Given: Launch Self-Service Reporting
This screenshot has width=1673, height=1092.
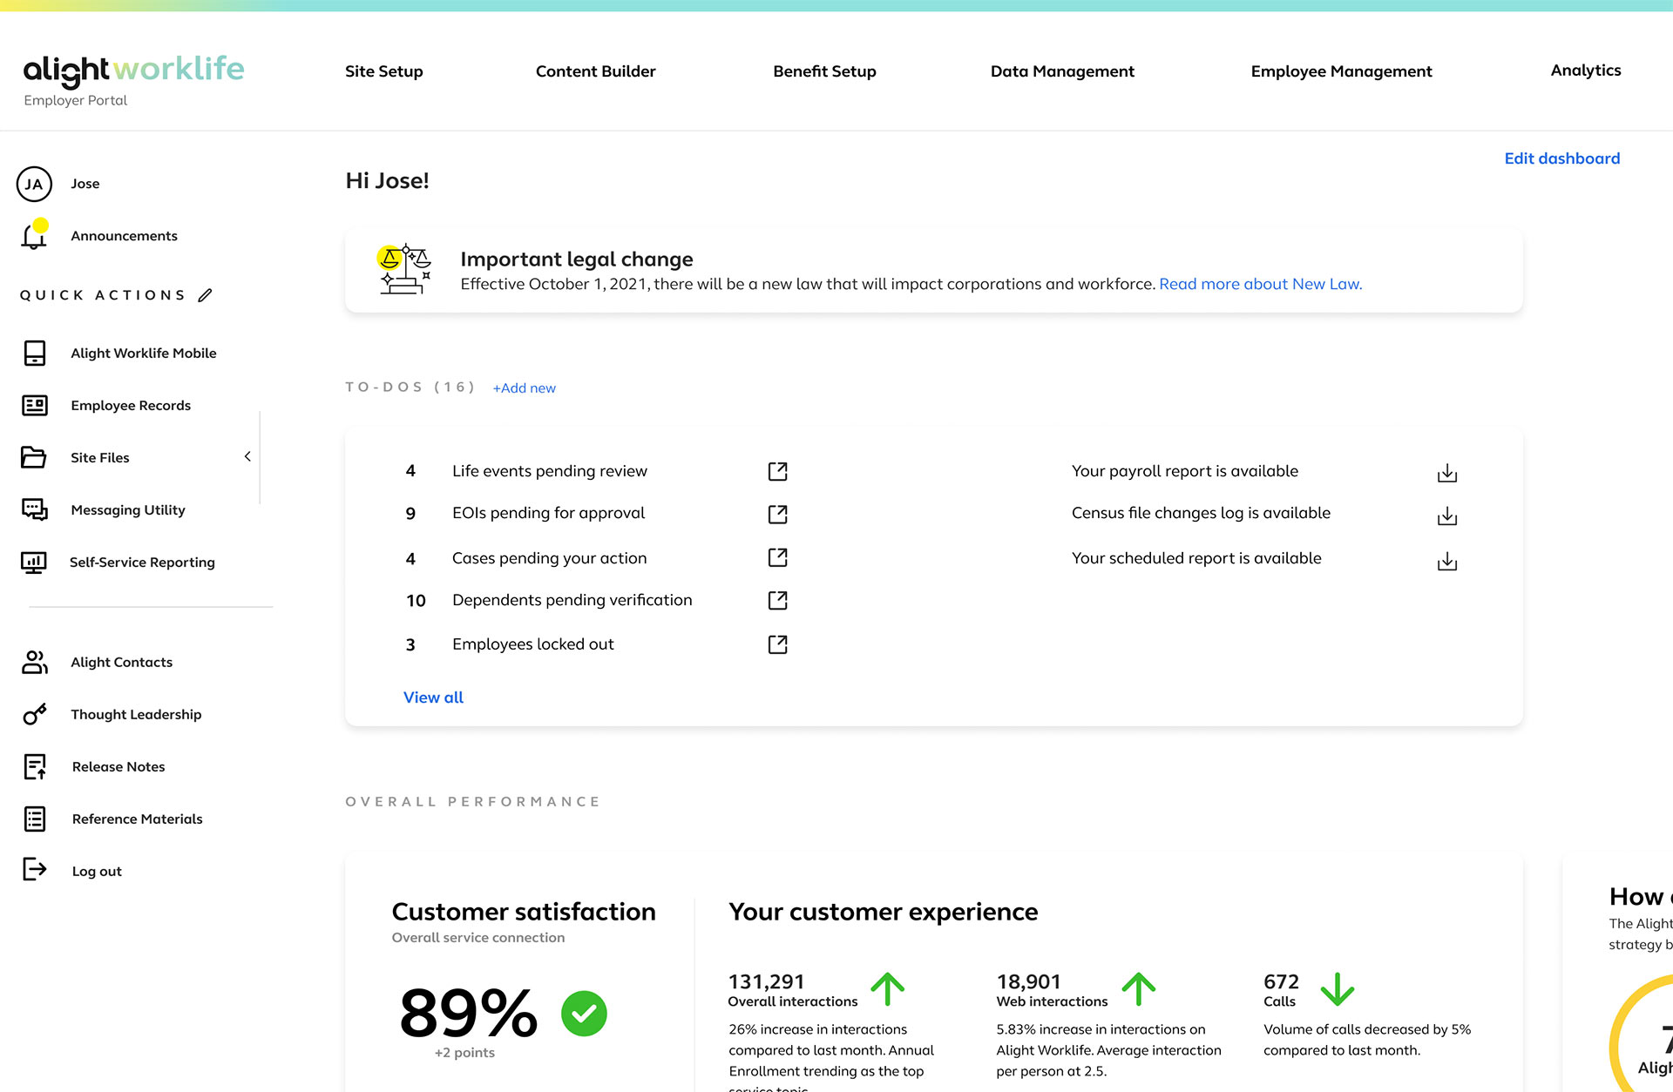Looking at the screenshot, I should [34, 562].
